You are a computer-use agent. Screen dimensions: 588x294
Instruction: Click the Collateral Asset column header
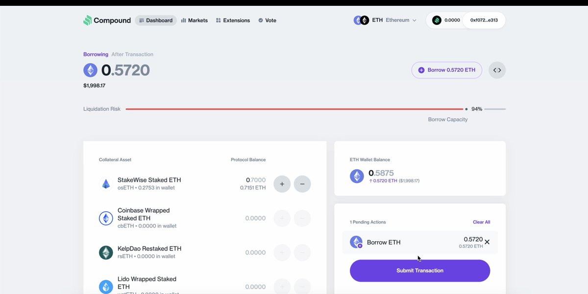[x=115, y=160]
